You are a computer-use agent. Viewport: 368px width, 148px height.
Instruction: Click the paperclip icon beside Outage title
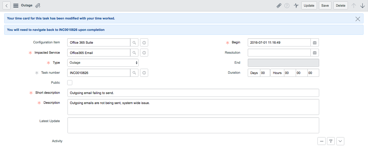(38, 6)
